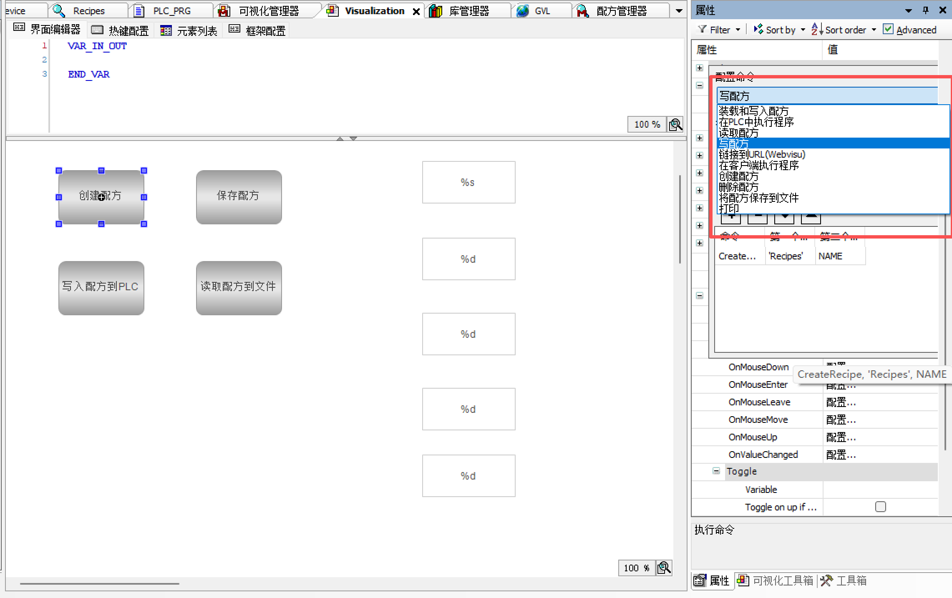
Task: Click the OnMouseMove property row
Action: point(815,420)
